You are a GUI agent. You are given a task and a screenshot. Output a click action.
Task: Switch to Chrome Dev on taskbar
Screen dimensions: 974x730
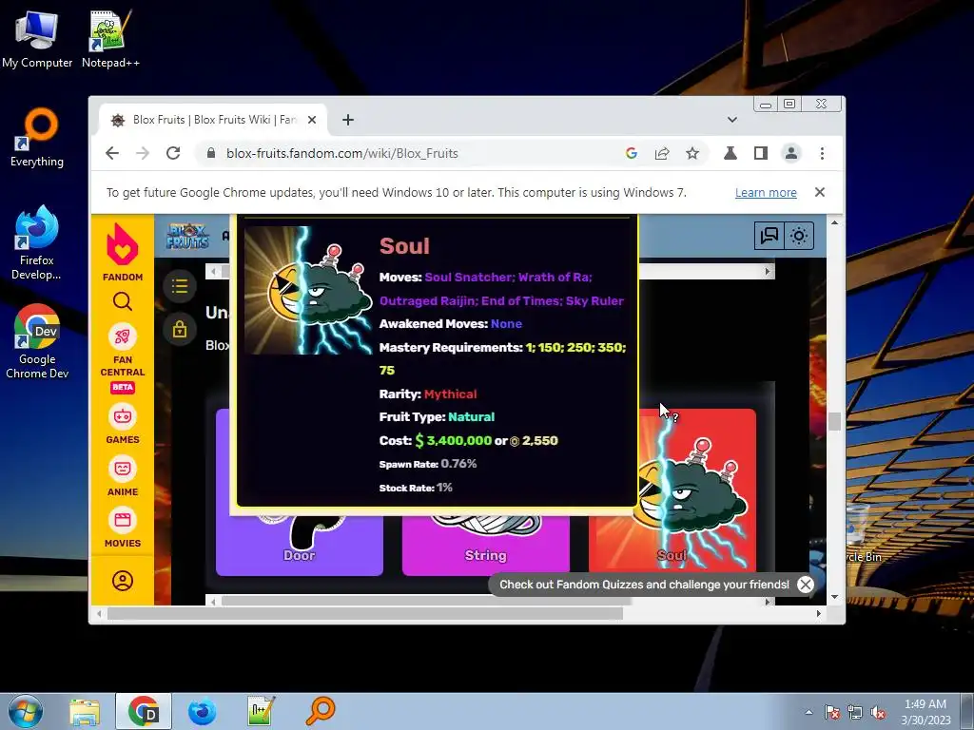144,711
